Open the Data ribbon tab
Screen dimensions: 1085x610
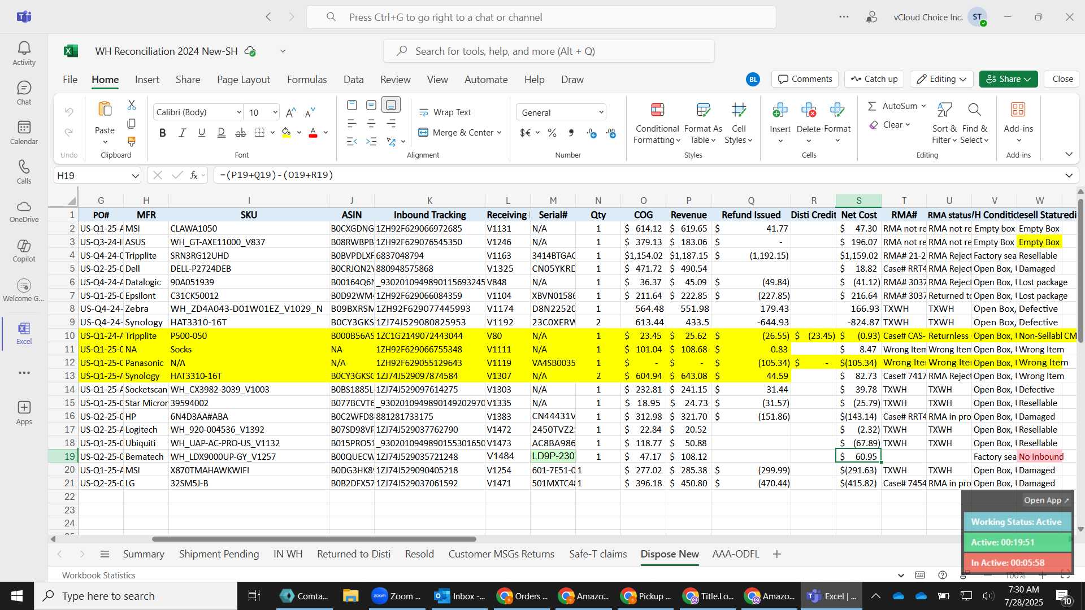(x=353, y=80)
